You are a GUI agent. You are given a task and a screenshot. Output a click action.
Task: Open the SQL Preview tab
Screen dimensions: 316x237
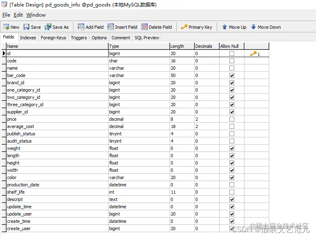(147, 38)
